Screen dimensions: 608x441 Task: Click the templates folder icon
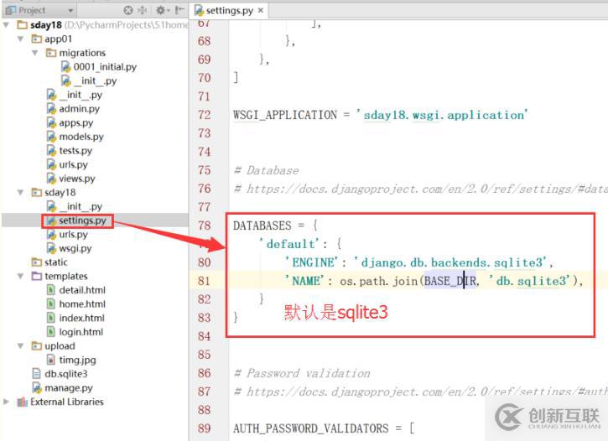(x=36, y=277)
